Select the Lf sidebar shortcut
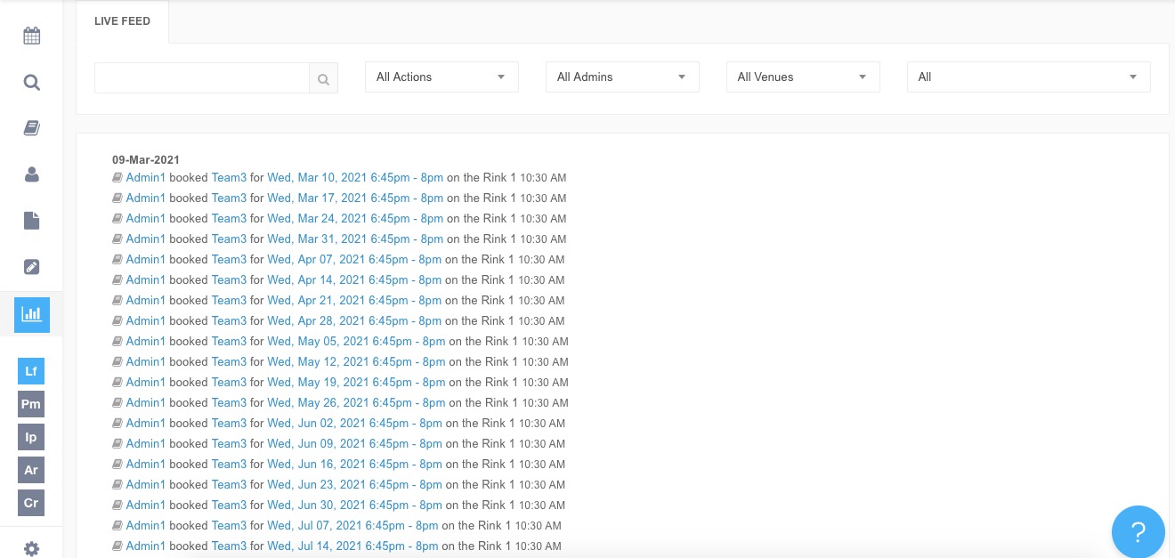The image size is (1175, 558). coord(31,371)
